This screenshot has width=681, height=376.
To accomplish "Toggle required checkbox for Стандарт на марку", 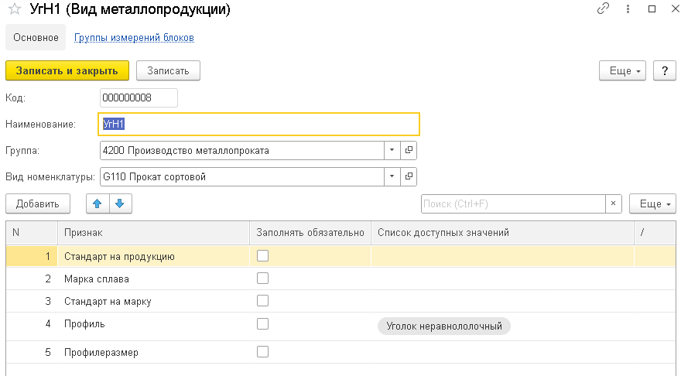I will (263, 301).
